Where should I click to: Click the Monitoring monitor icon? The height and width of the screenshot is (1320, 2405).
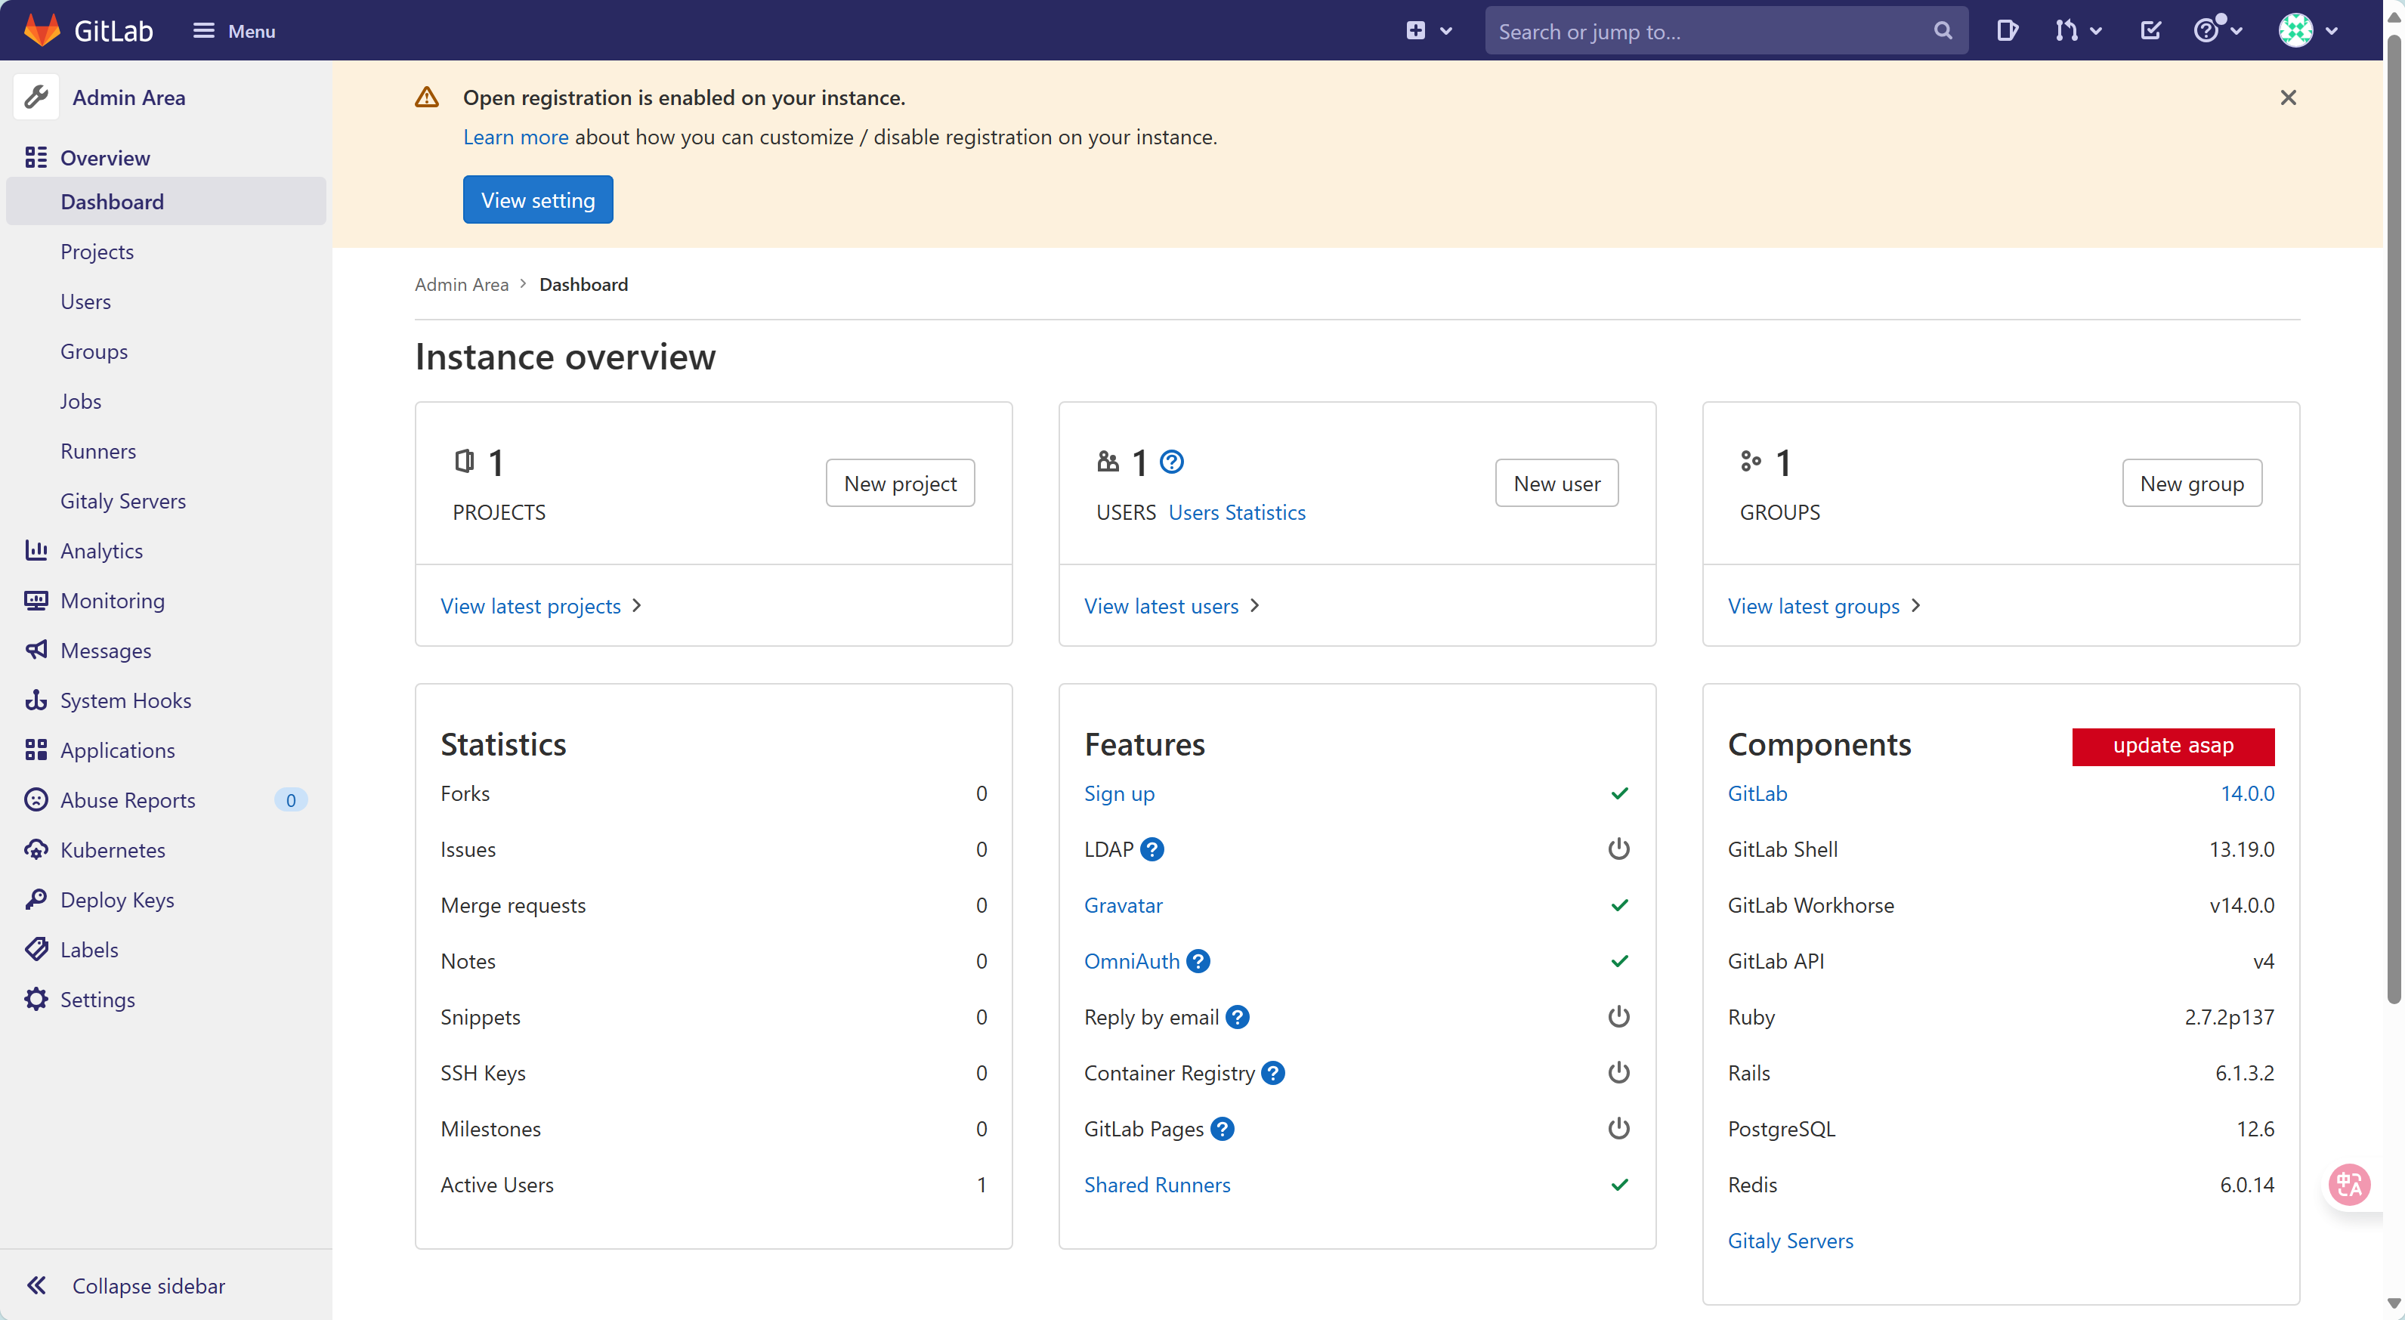pyautogui.click(x=36, y=601)
